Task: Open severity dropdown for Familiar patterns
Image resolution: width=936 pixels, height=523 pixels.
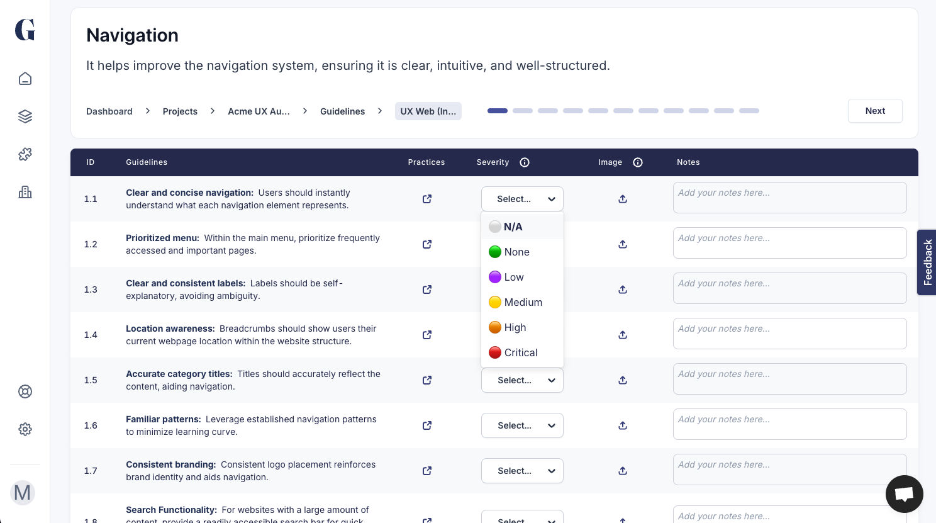Action: pos(522,425)
